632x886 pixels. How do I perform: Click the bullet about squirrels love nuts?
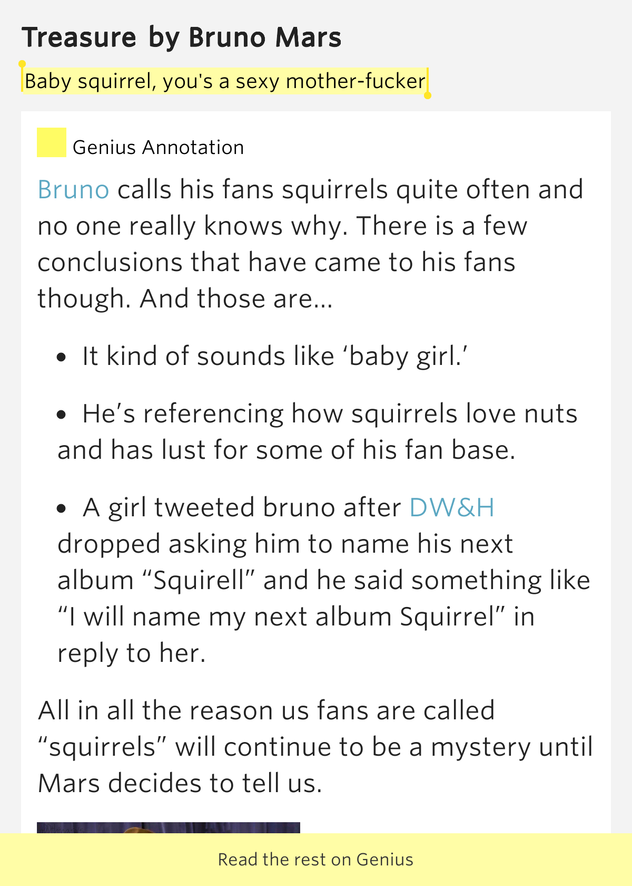(x=318, y=432)
